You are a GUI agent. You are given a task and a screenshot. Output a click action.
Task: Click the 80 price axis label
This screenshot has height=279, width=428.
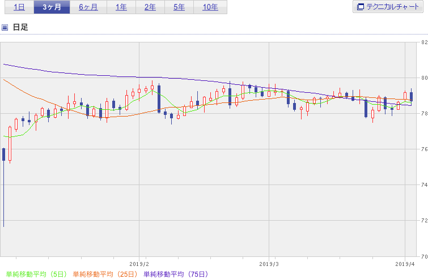tap(425, 78)
